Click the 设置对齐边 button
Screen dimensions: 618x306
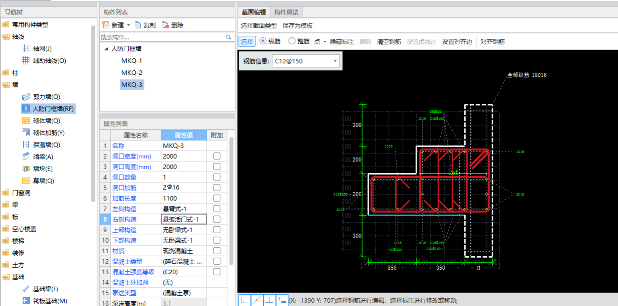(x=457, y=42)
